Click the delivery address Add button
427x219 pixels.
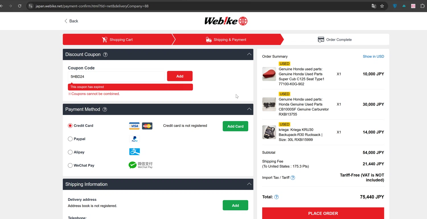point(235,205)
